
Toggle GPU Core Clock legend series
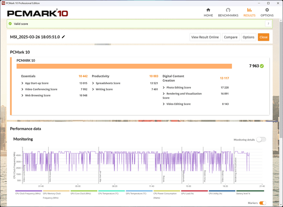[84, 192]
